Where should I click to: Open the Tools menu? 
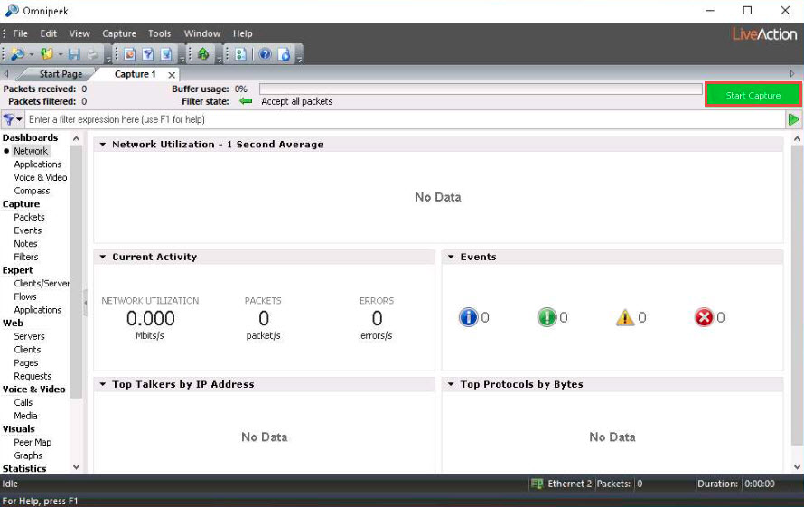[160, 33]
